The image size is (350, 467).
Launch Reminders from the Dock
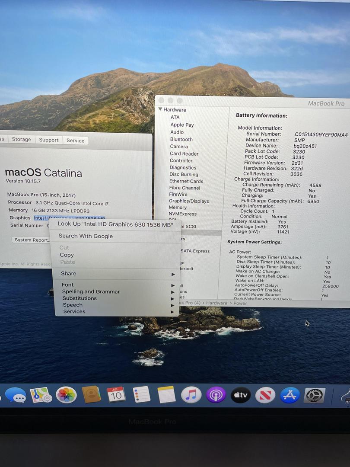(x=141, y=394)
